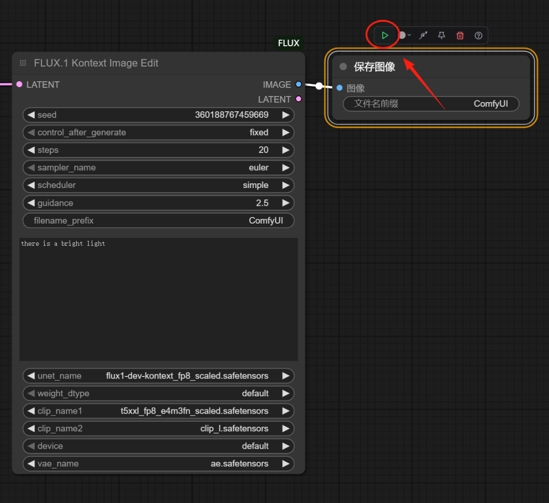
Task: Open clip_name1 t5xxl_fp8 dropdown
Action: pyautogui.click(x=158, y=411)
